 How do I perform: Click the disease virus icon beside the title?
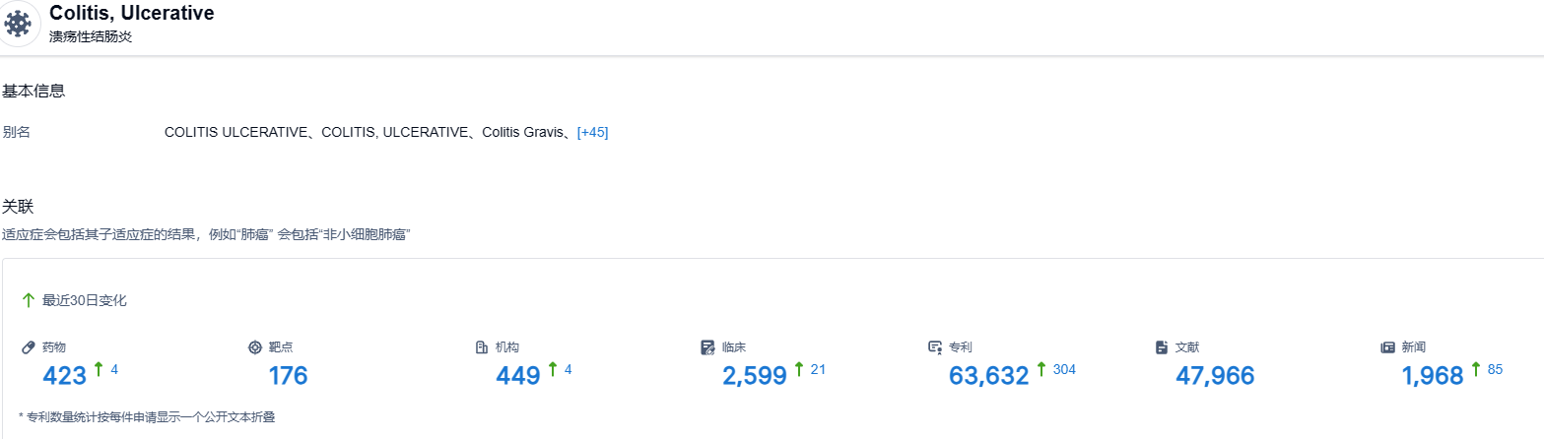click(x=17, y=23)
